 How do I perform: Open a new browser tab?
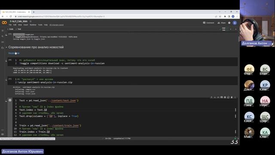pyautogui.click(x=34, y=12)
